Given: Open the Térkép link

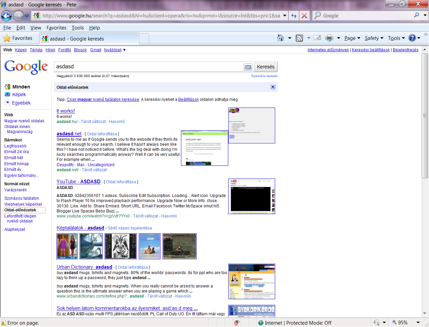Looking at the screenshot, I should click(x=36, y=50).
